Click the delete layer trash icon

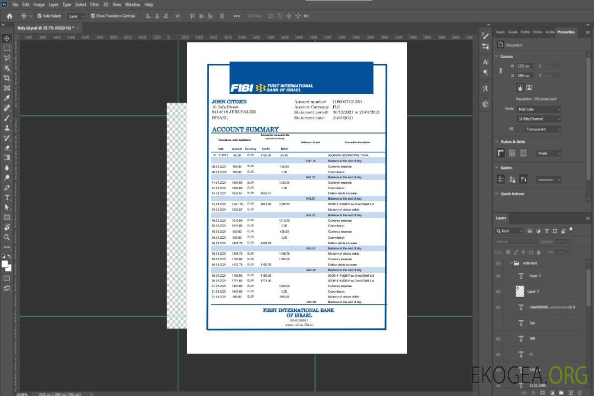click(x=580, y=393)
